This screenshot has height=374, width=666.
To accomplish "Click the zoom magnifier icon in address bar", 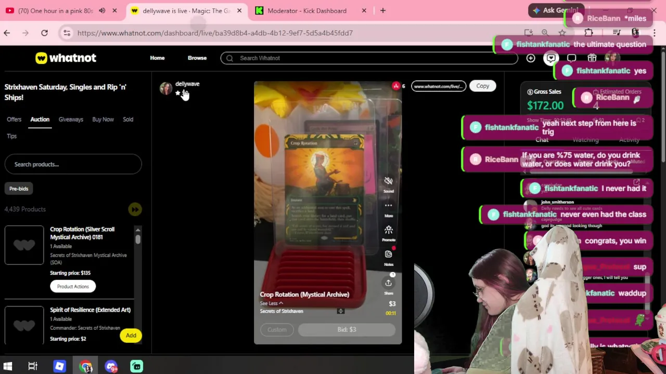I will [x=545, y=33].
